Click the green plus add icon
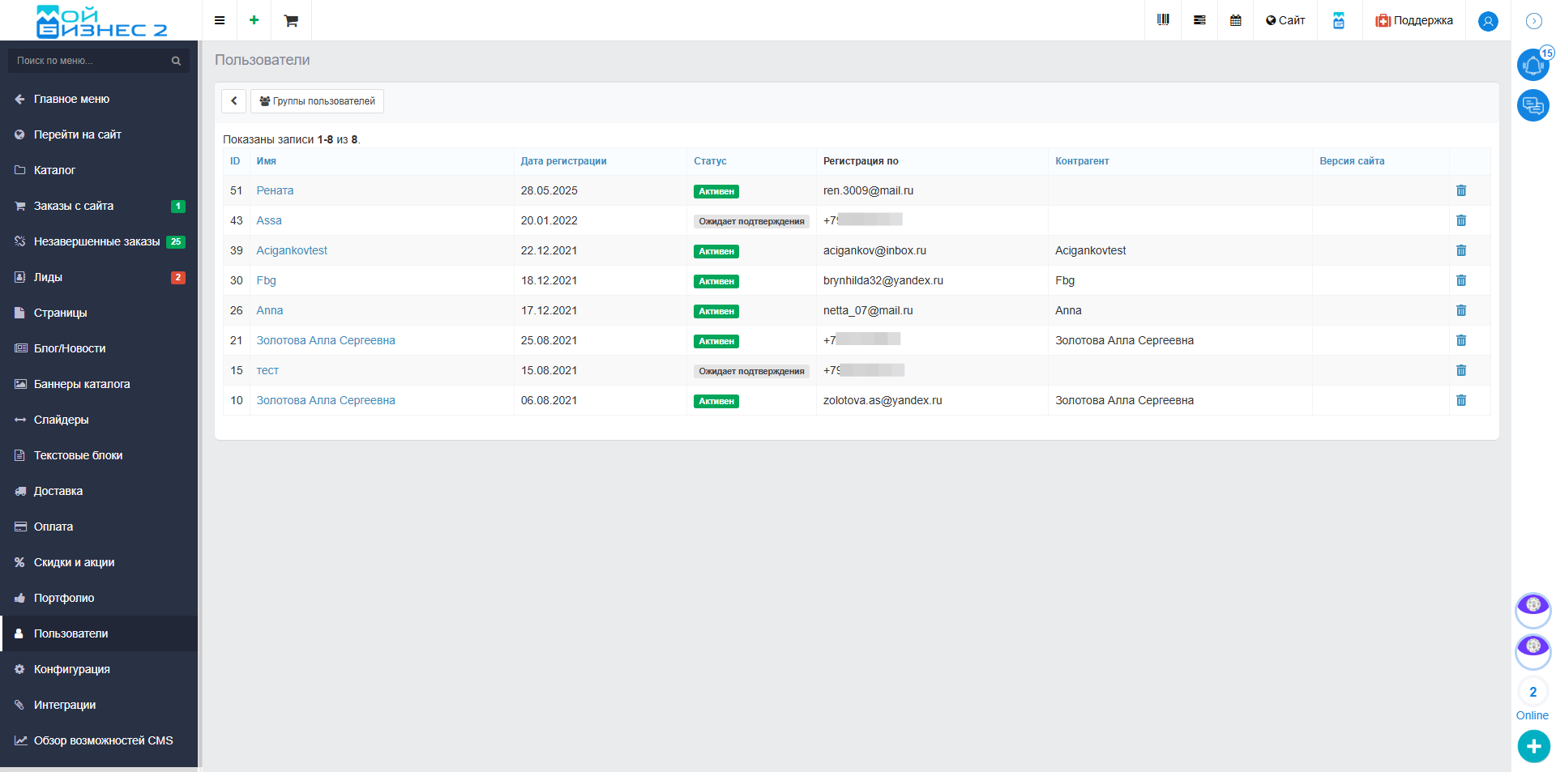 coord(254,20)
